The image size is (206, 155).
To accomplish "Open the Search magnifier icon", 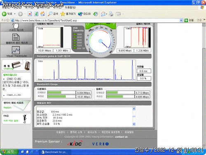I will point(50,14).
